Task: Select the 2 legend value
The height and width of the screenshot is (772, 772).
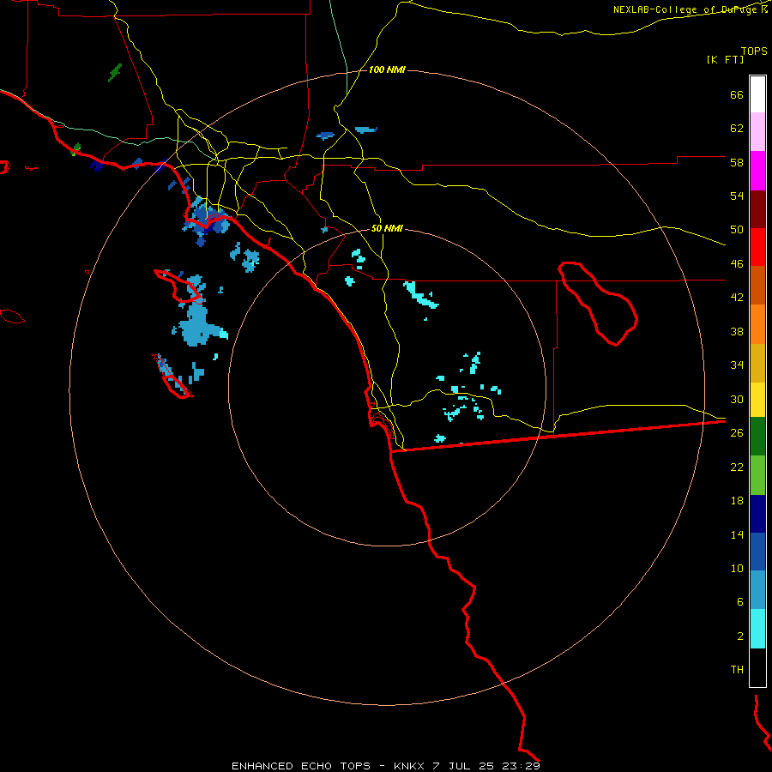Action: (x=740, y=636)
